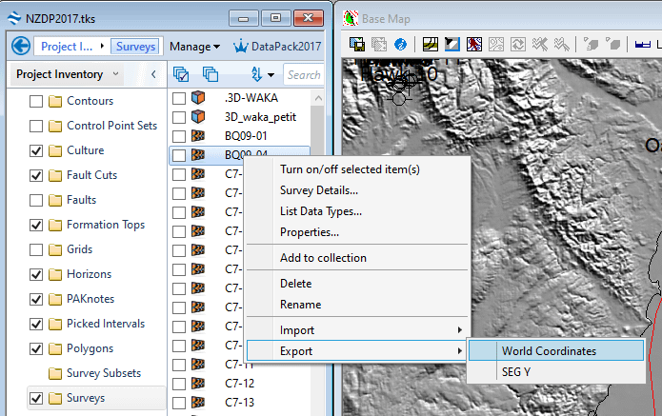Viewport: 662px width, 416px height.
Task: Click the blue back arrow button
Action: (21, 46)
